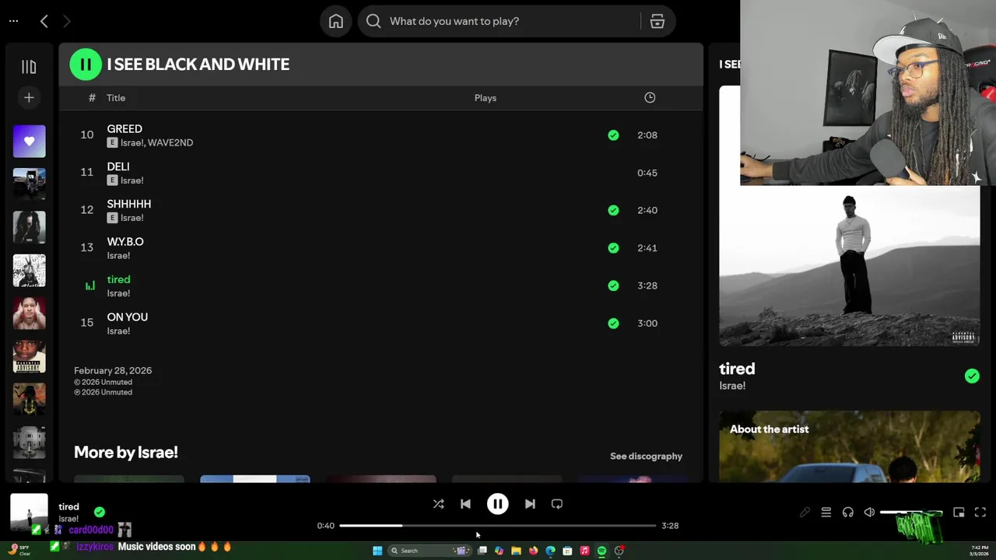Open Firefox from the taskbar
This screenshot has width=996, height=560.
pos(533,551)
